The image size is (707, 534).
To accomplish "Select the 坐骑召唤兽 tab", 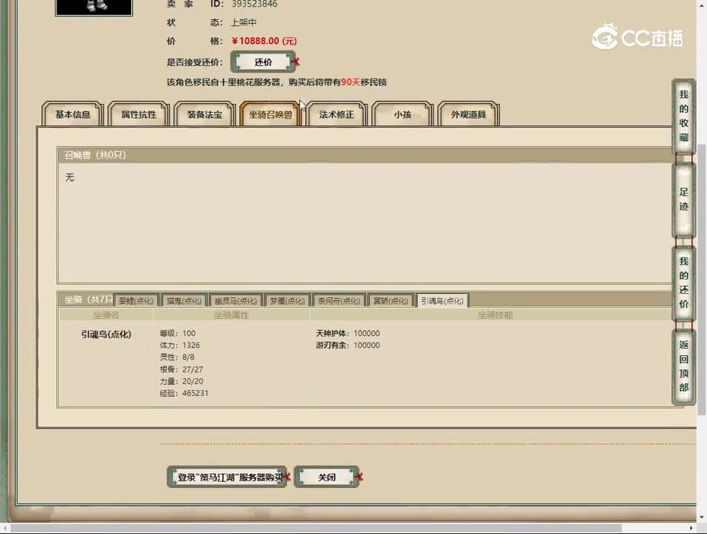I will tap(270, 112).
